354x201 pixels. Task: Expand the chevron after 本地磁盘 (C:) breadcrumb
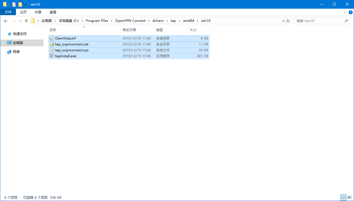point(82,21)
